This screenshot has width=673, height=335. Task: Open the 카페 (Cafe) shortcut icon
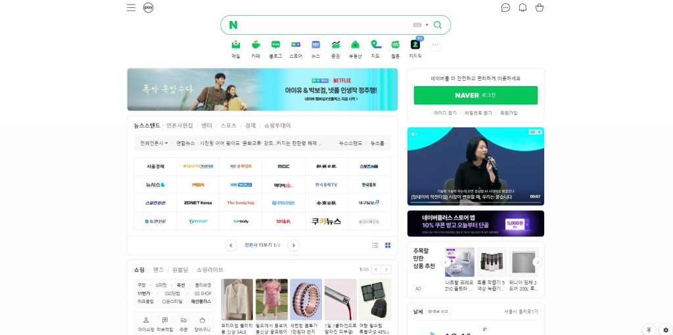click(x=256, y=45)
